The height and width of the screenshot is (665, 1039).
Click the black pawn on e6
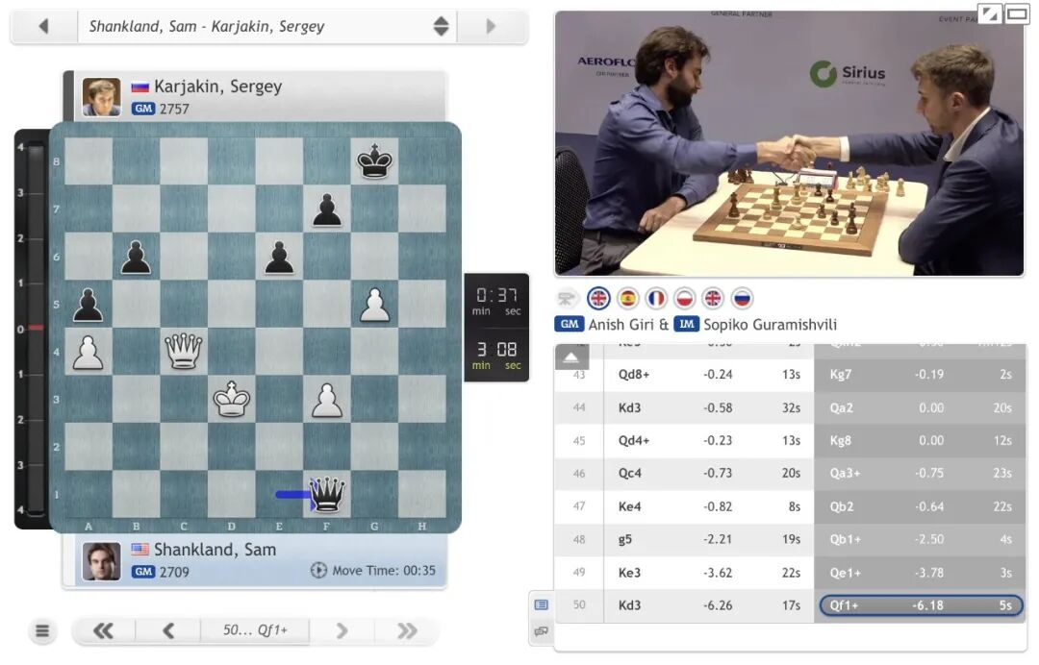click(279, 258)
